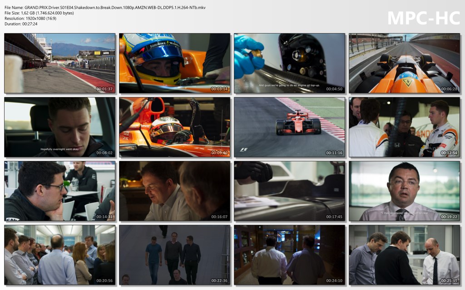Select the three men walking thumbnail at 00:22:36
The image size is (465, 290).
coord(174,255)
